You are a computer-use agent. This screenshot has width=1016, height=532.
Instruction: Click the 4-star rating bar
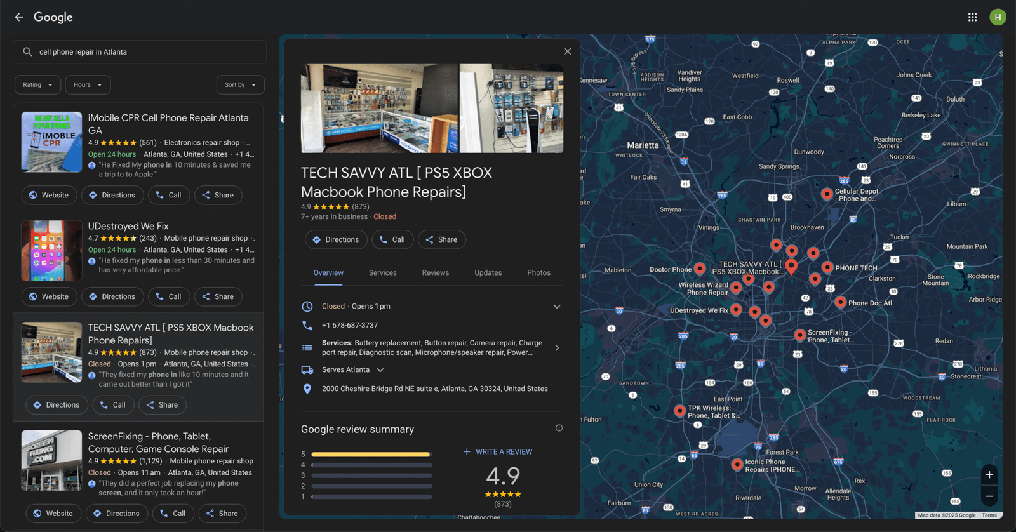[371, 465]
